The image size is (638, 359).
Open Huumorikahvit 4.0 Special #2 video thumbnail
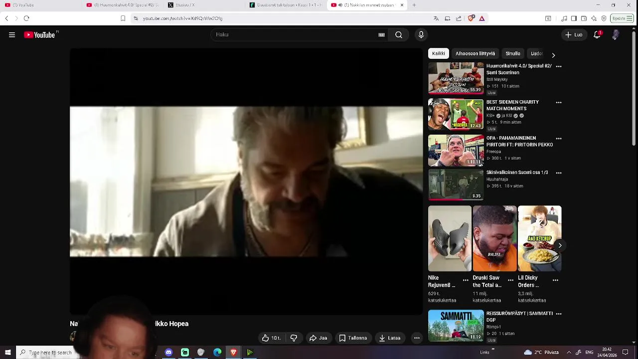(456, 78)
